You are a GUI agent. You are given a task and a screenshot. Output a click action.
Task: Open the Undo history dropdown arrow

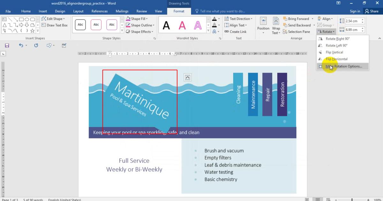pos(26,46)
